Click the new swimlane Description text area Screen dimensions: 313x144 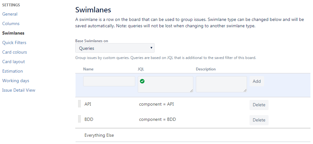tap(221, 84)
